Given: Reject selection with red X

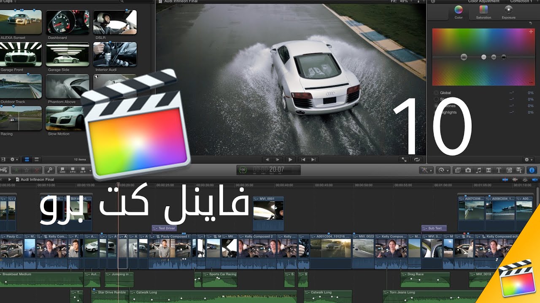Looking at the screenshot, I should click(37, 170).
